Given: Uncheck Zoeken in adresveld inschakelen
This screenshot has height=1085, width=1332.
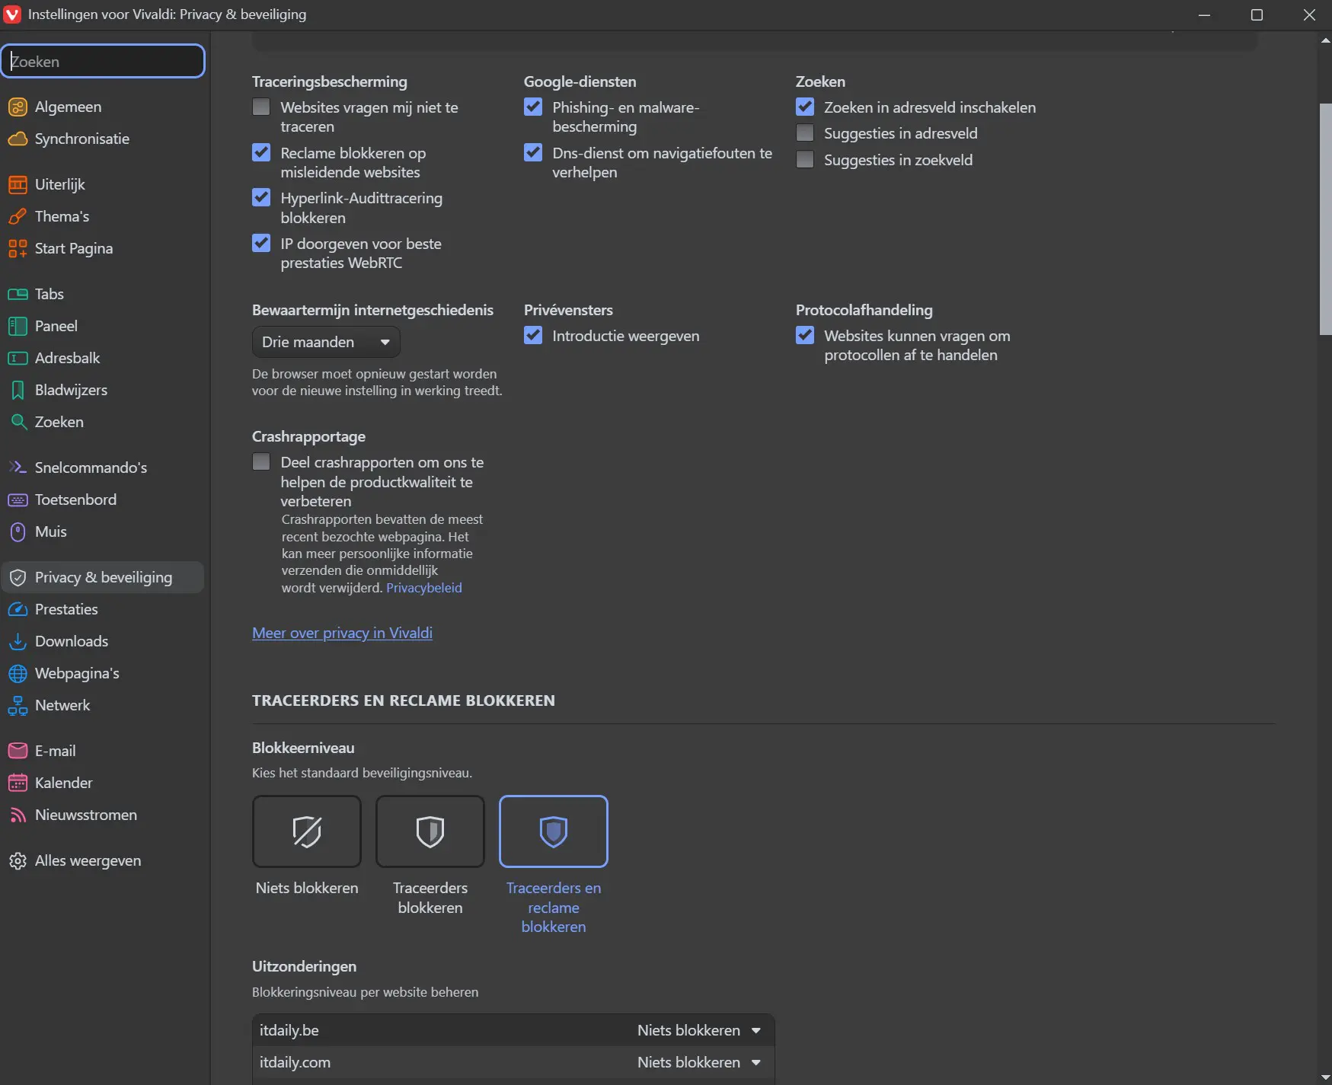Looking at the screenshot, I should (805, 107).
